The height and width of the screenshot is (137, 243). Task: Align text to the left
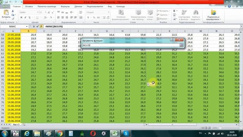tap(58, 18)
